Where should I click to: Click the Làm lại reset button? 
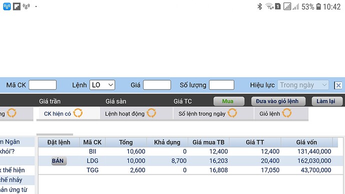coord(327,101)
